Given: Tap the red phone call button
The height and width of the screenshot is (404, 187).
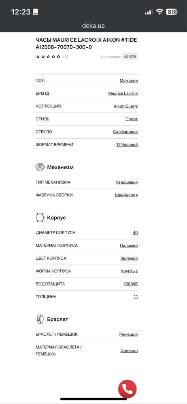Looking at the screenshot, I should [x=127, y=389].
